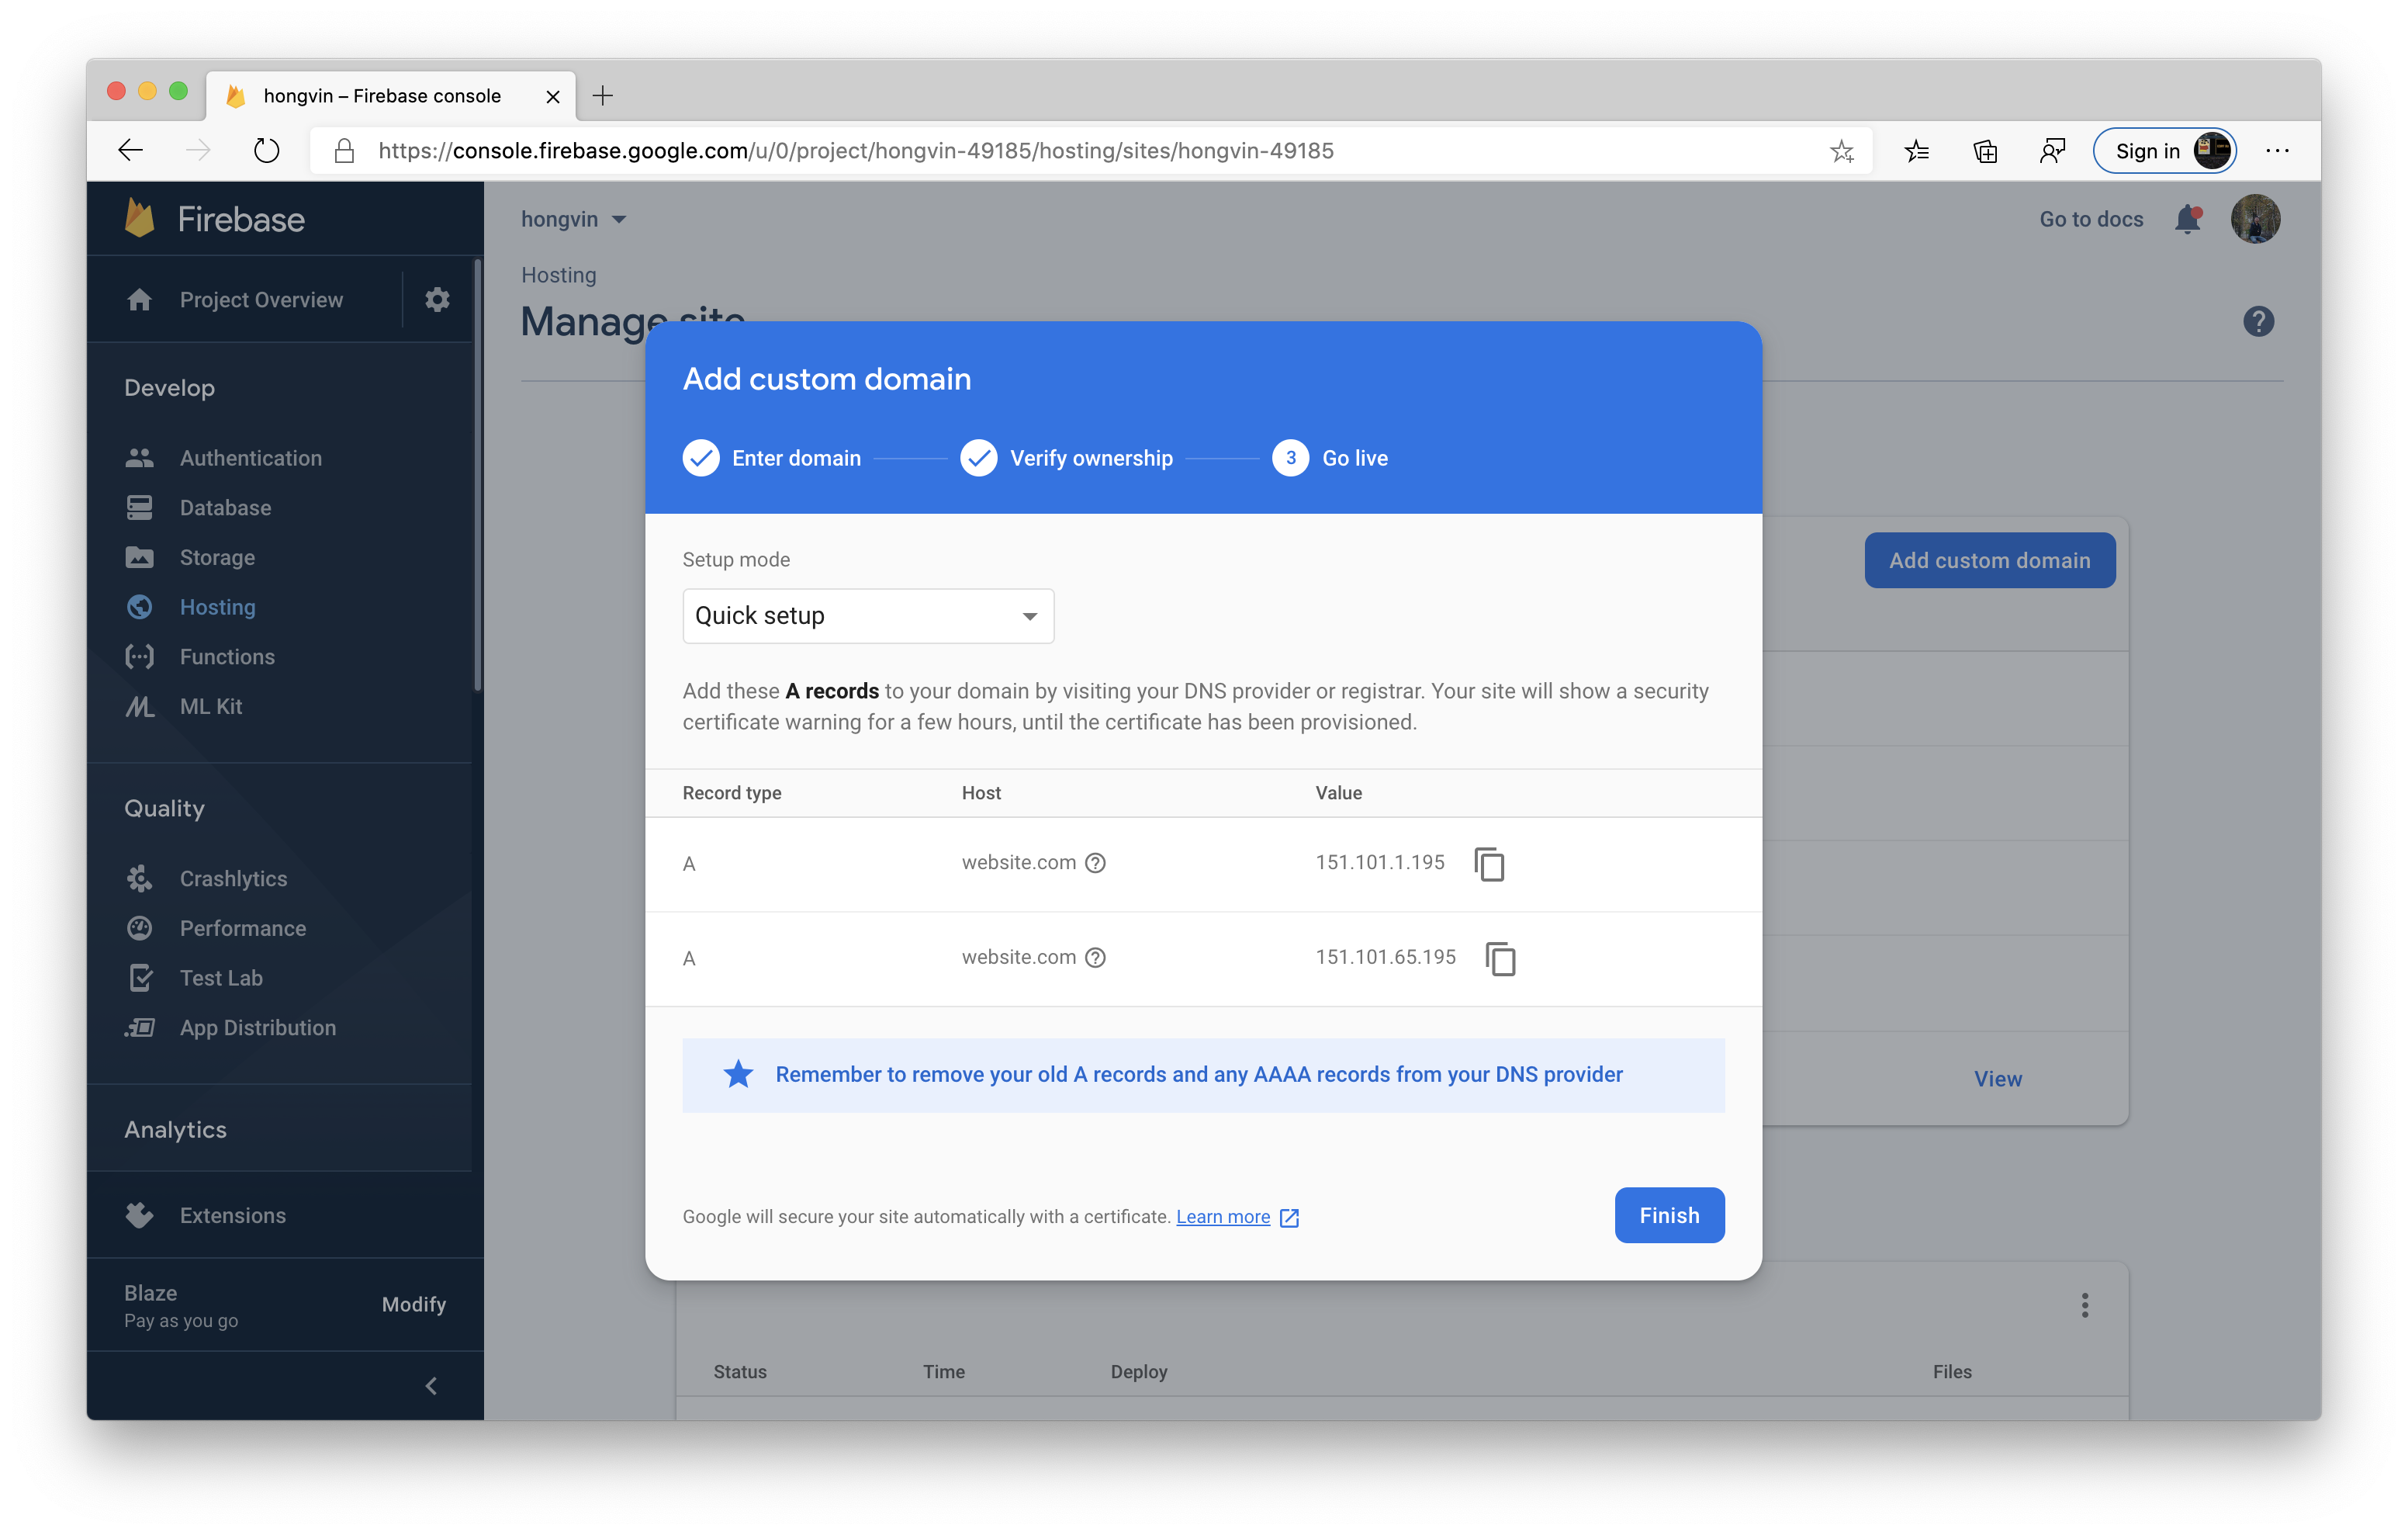Click the help question mark on page
The image size is (2408, 1535).
click(x=2258, y=321)
